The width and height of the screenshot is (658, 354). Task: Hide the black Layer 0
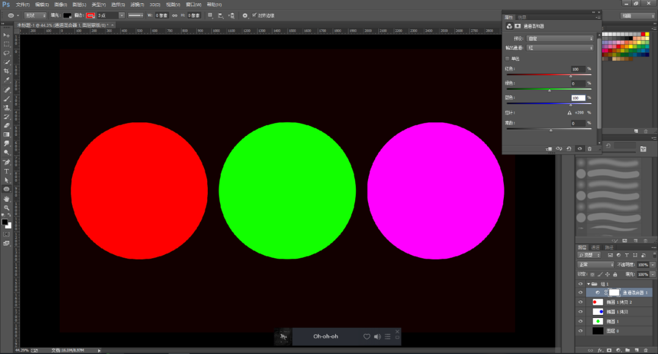click(x=581, y=331)
